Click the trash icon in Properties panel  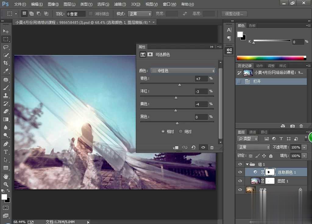[x=212, y=147]
